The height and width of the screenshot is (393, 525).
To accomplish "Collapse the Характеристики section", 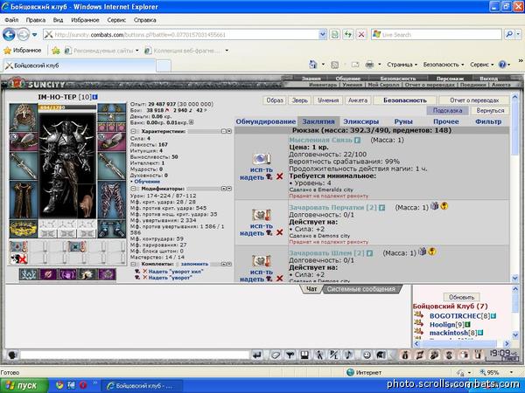I will 133,131.
